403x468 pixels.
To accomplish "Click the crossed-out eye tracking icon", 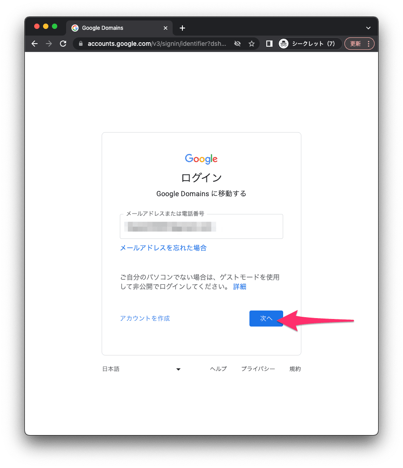I will coord(237,44).
